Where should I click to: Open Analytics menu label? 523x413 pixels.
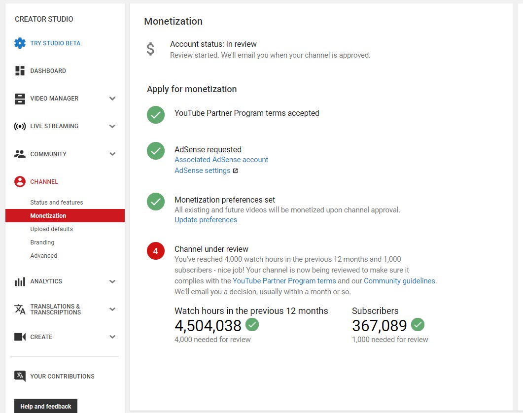[46, 281]
